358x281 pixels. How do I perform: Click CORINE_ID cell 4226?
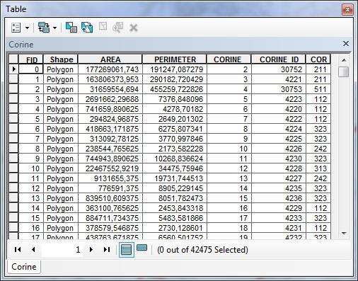(279, 149)
